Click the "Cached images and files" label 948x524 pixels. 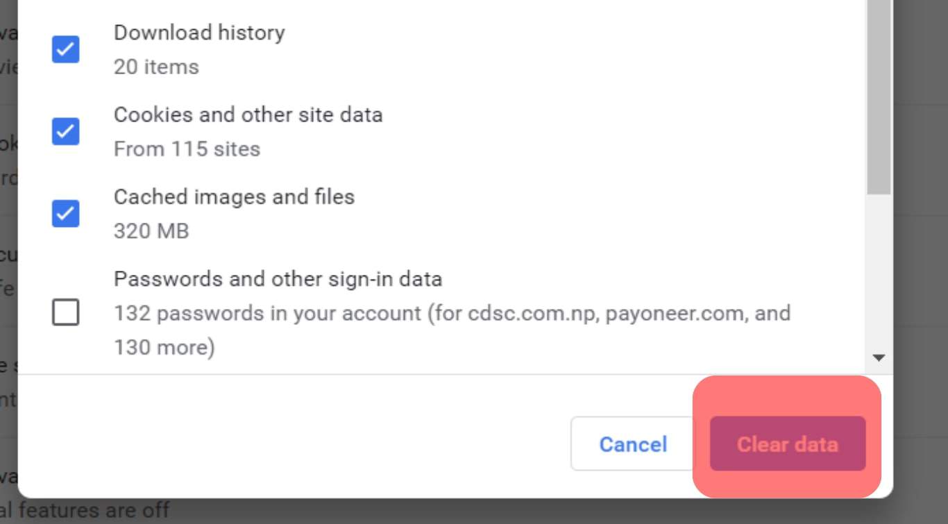click(x=234, y=197)
